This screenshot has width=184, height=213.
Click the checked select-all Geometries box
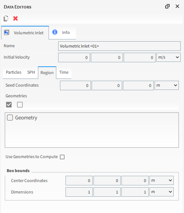(9, 105)
